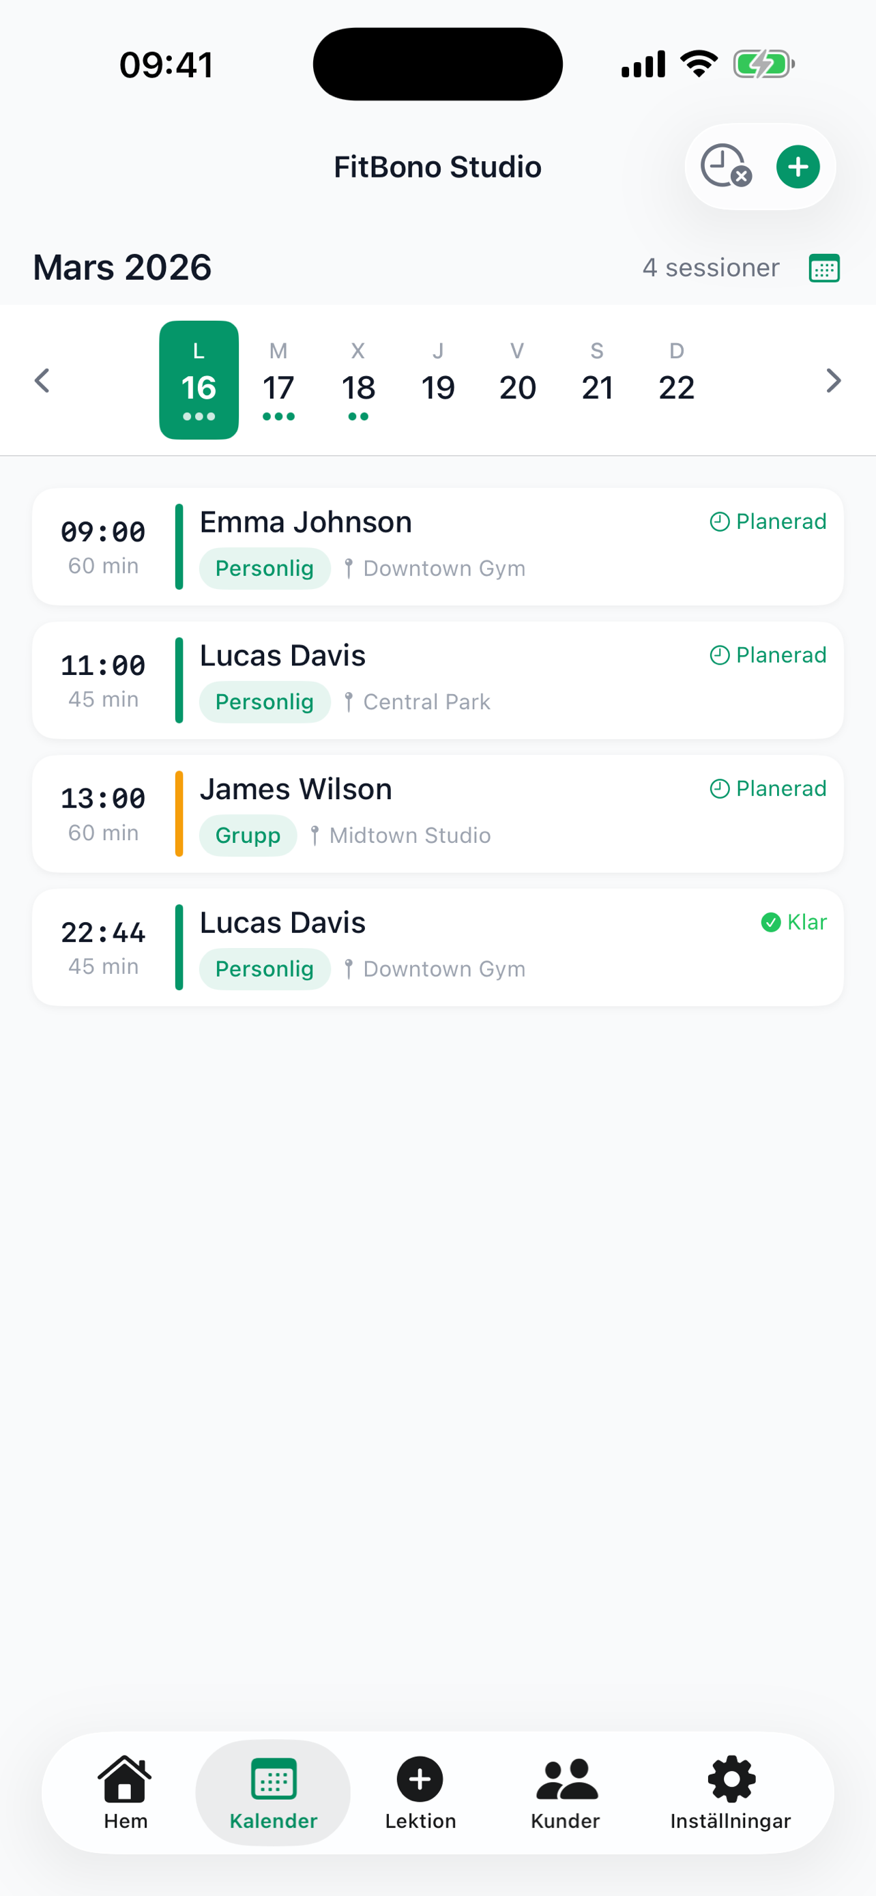
Task: Tap the Grupp tag on James Wilson
Action: 248,835
